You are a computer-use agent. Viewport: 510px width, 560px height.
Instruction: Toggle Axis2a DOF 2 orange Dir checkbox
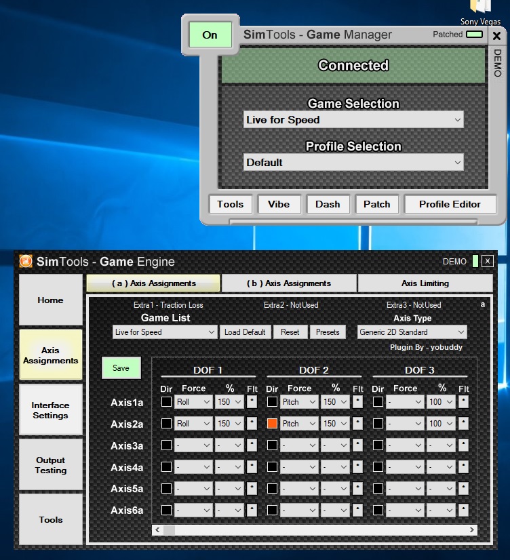[272, 424]
